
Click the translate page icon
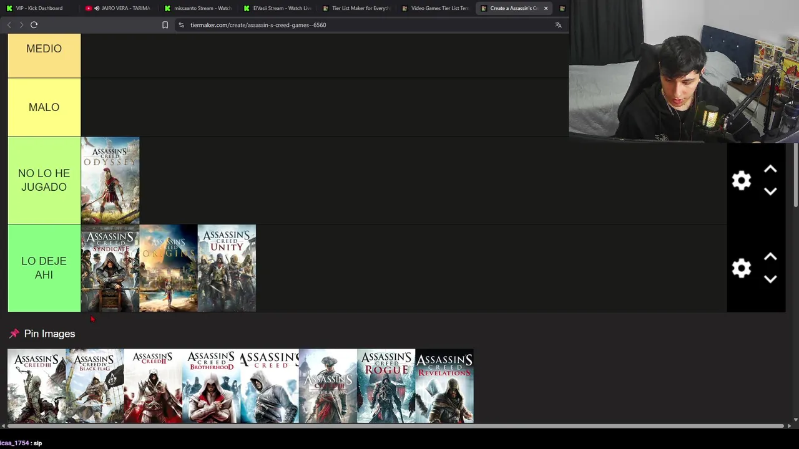coord(558,25)
